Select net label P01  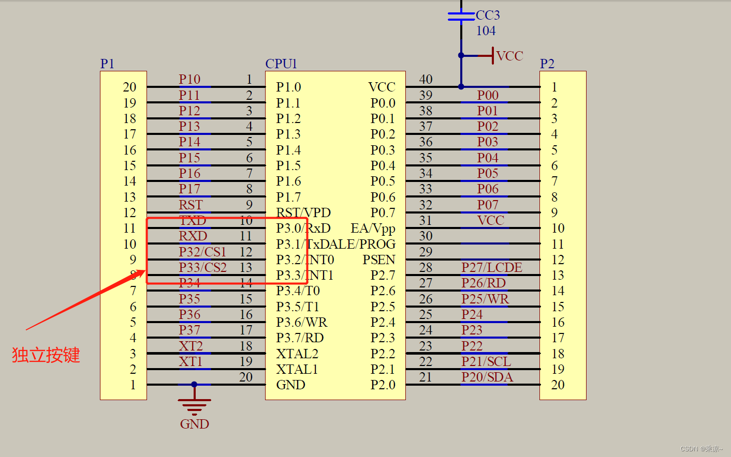(x=488, y=111)
